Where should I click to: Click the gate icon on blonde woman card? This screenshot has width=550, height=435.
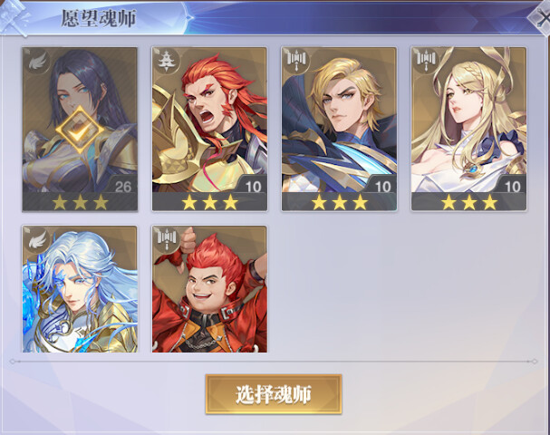click(x=426, y=61)
